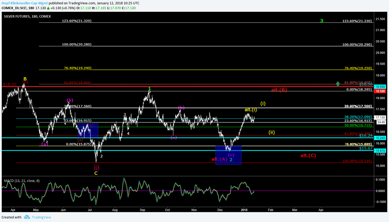The image size is (389, 222).
Task: Click the cyan 15.670 price axis label
Action: (x=380, y=151)
